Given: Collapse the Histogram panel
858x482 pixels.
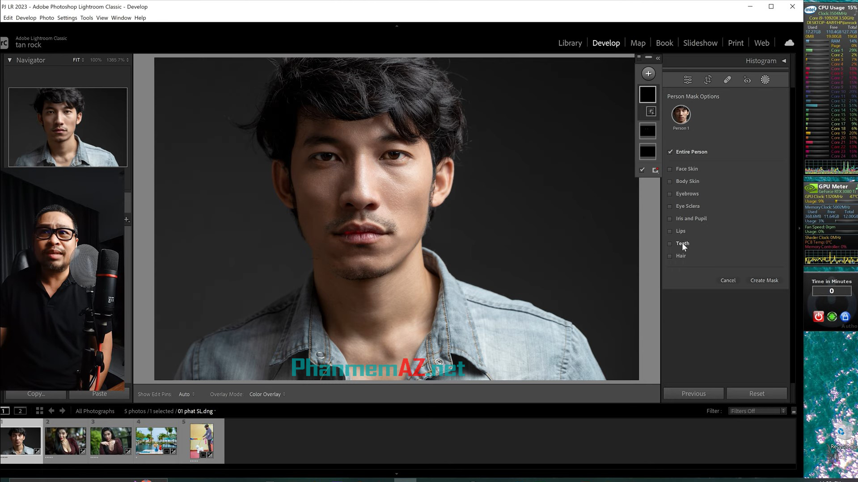Looking at the screenshot, I should pos(784,61).
